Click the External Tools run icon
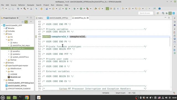 (87, 9)
